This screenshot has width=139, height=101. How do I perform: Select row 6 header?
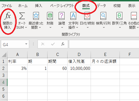tap(4, 96)
